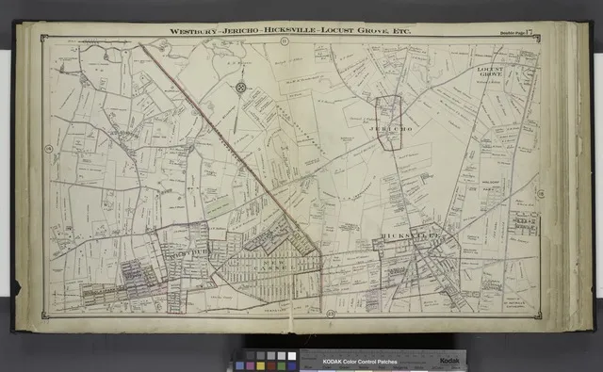Click the 'KODAK Color Control Patches' text
603x372 pixels.
coord(360,362)
